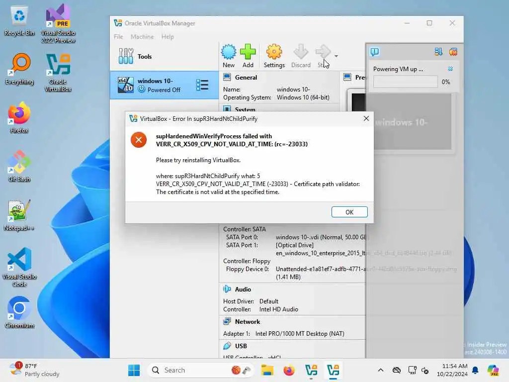509x382 pixels.
Task: Open the weather widget 87°F
Action: (x=35, y=370)
